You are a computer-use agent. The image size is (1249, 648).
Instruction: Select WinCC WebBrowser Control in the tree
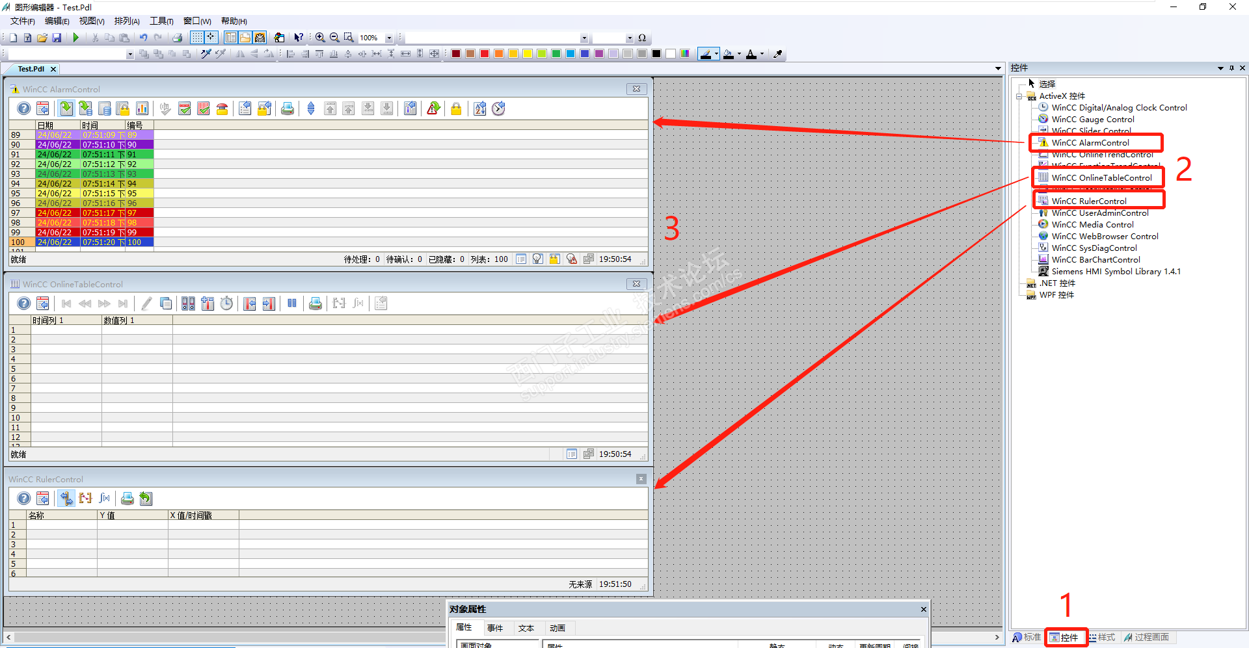[1105, 237]
